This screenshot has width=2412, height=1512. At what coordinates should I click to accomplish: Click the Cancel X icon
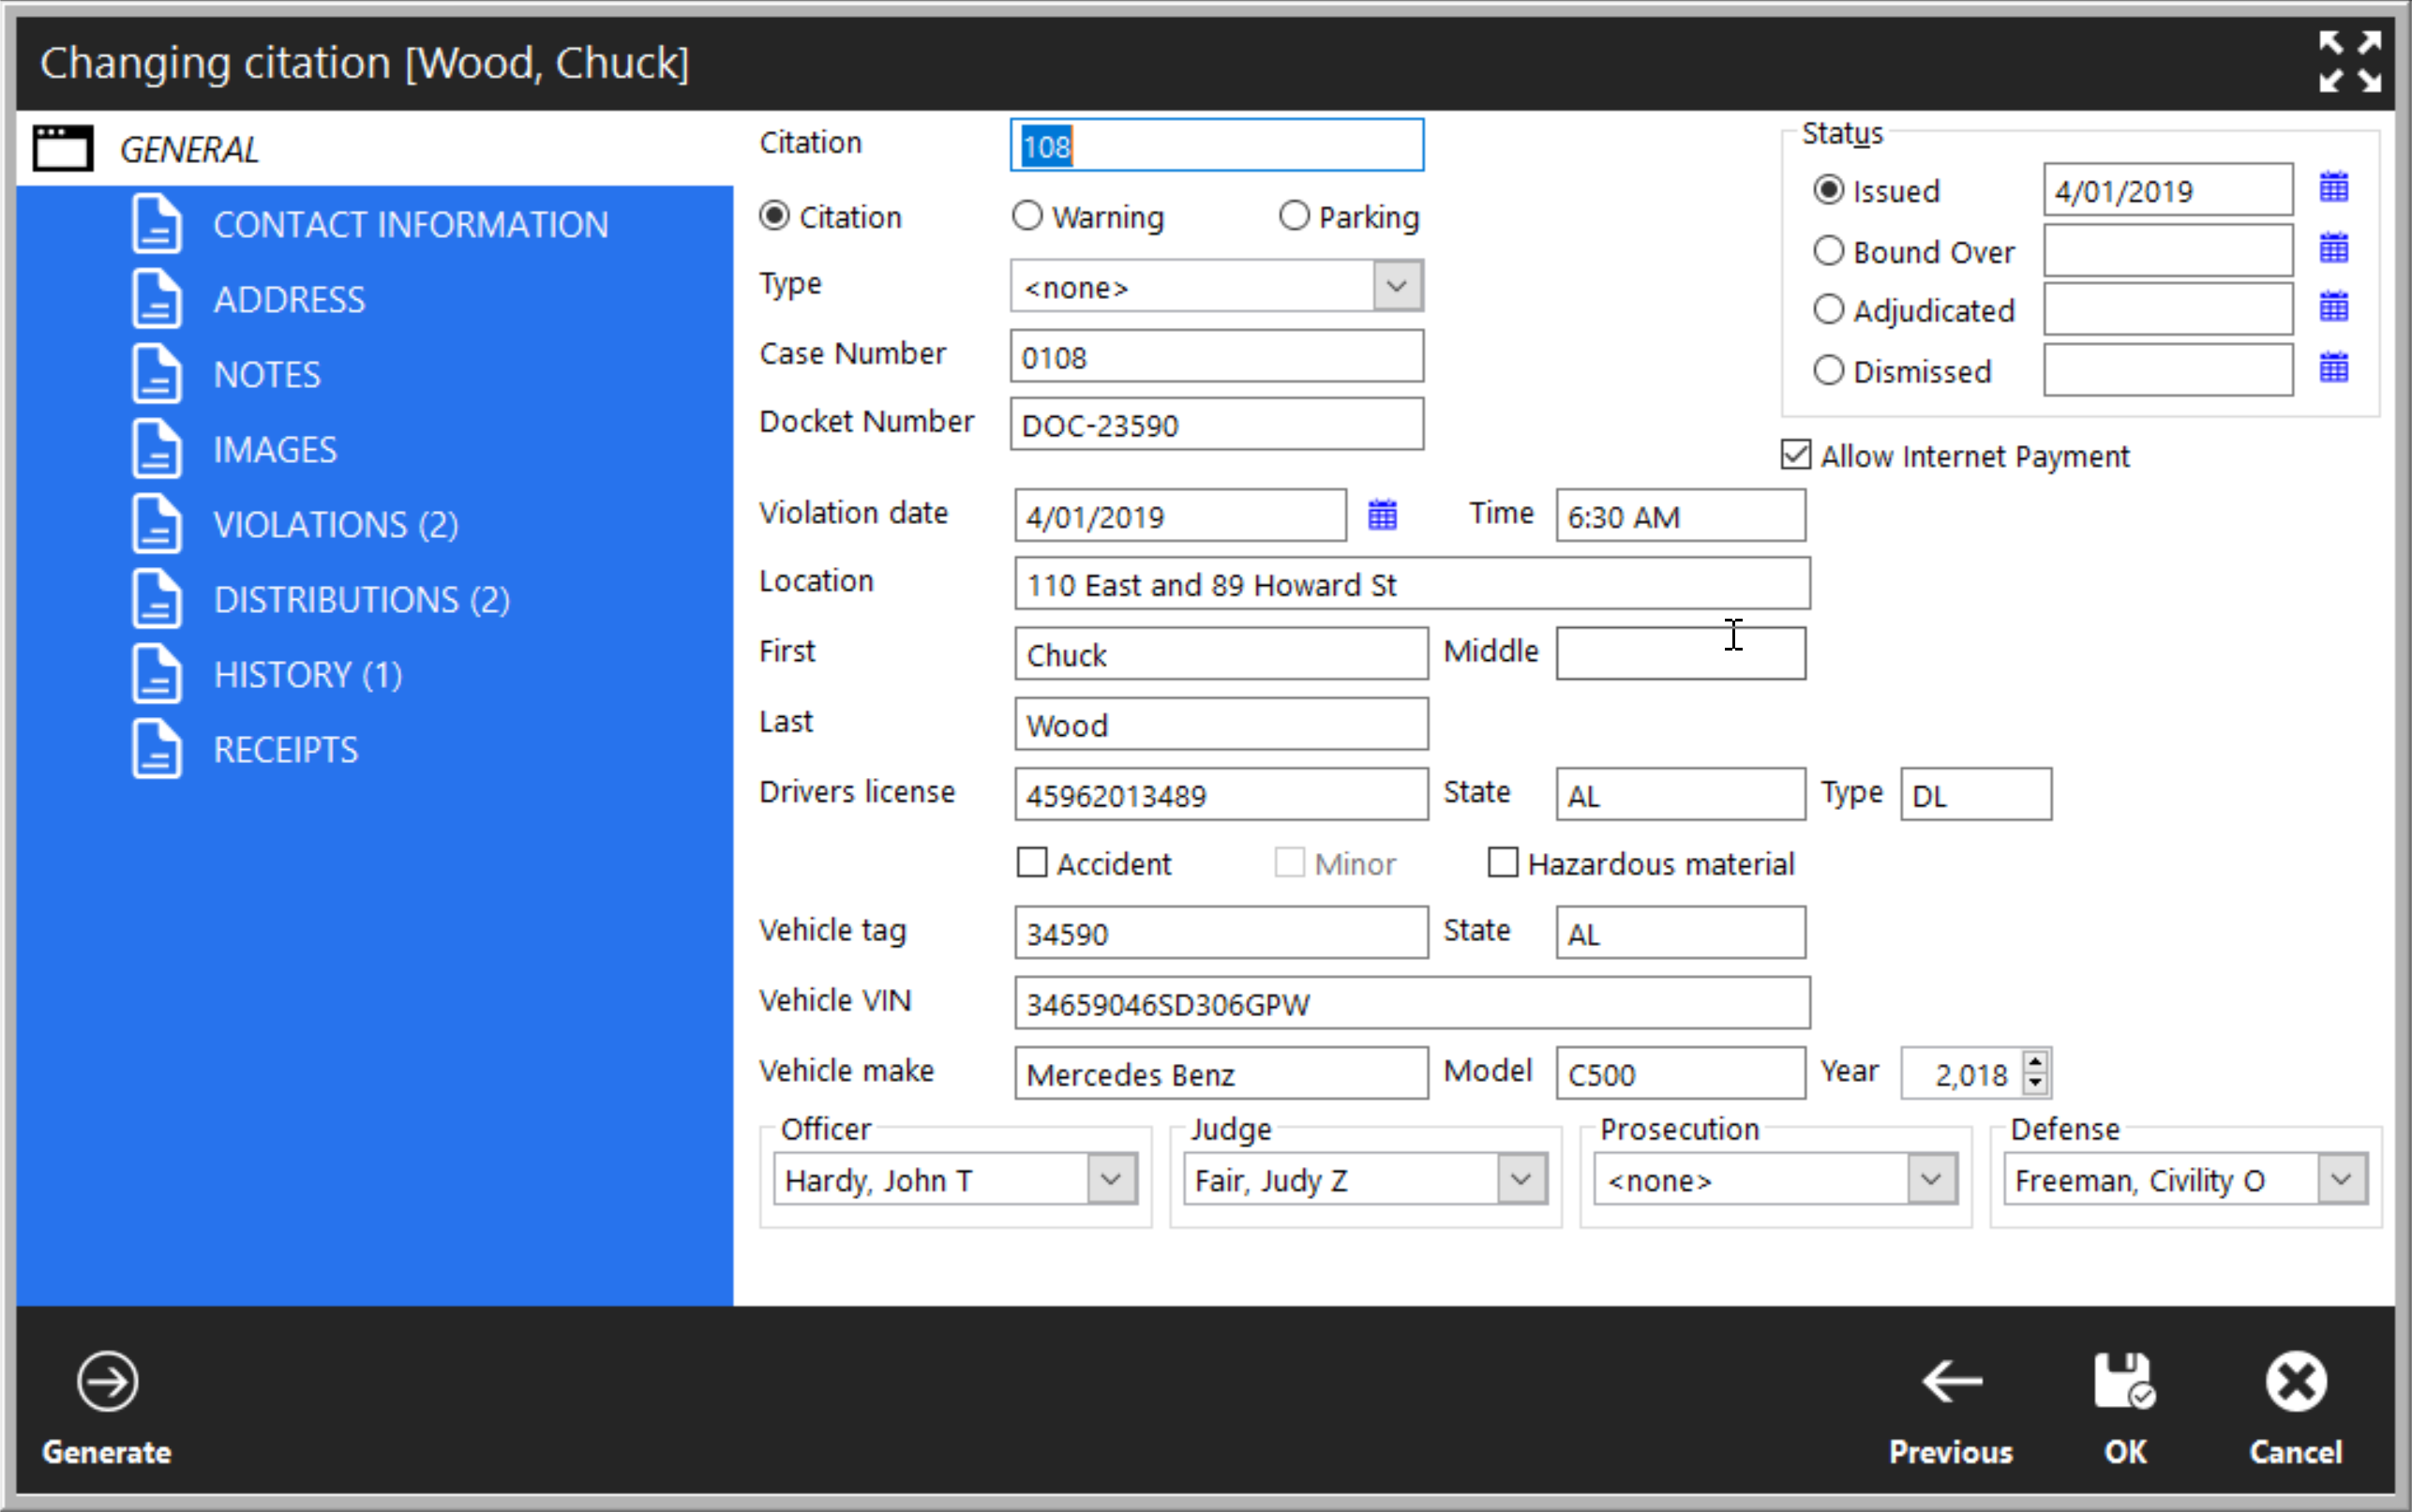[2295, 1382]
